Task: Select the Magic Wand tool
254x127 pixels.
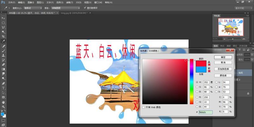Action: (x=3, y=32)
